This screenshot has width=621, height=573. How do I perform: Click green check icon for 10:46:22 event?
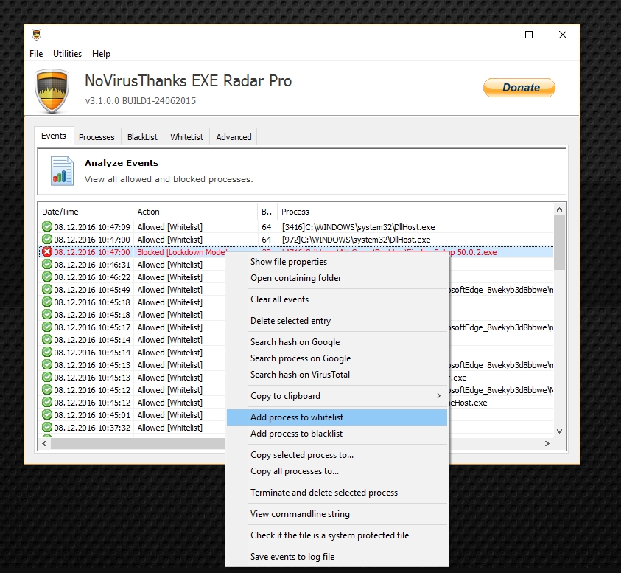(47, 277)
